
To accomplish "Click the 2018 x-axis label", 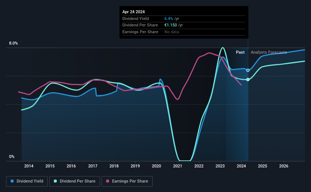I will coord(114,166).
